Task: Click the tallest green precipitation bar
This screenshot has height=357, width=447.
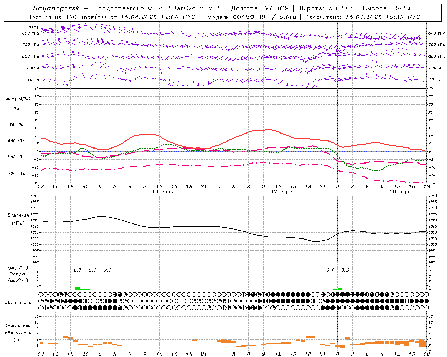Action: click(78, 288)
